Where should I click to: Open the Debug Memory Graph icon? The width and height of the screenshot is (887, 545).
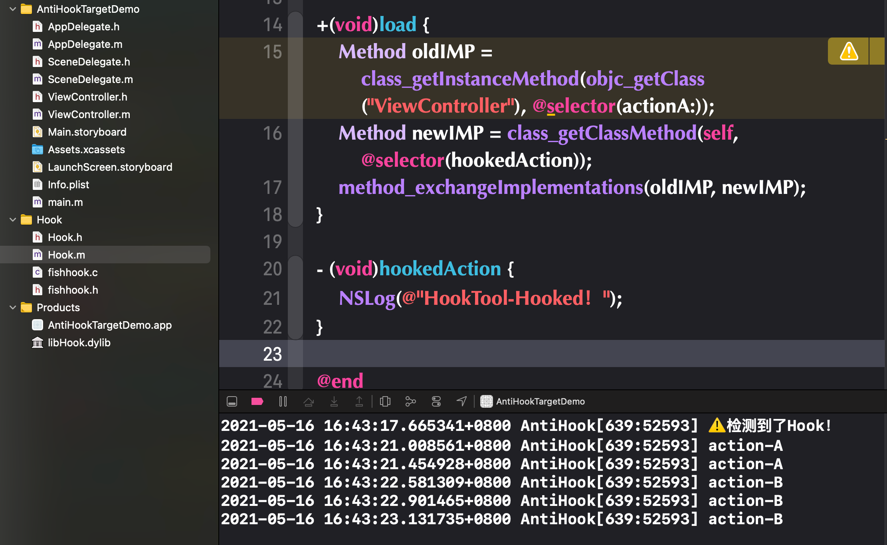tap(410, 401)
